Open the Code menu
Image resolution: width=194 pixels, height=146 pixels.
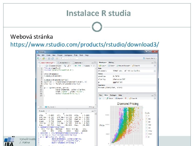[x=48, y=55]
